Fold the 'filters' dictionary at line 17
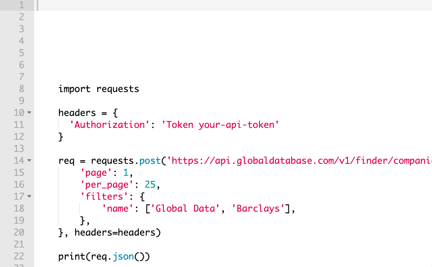The height and width of the screenshot is (267, 432). [29, 196]
